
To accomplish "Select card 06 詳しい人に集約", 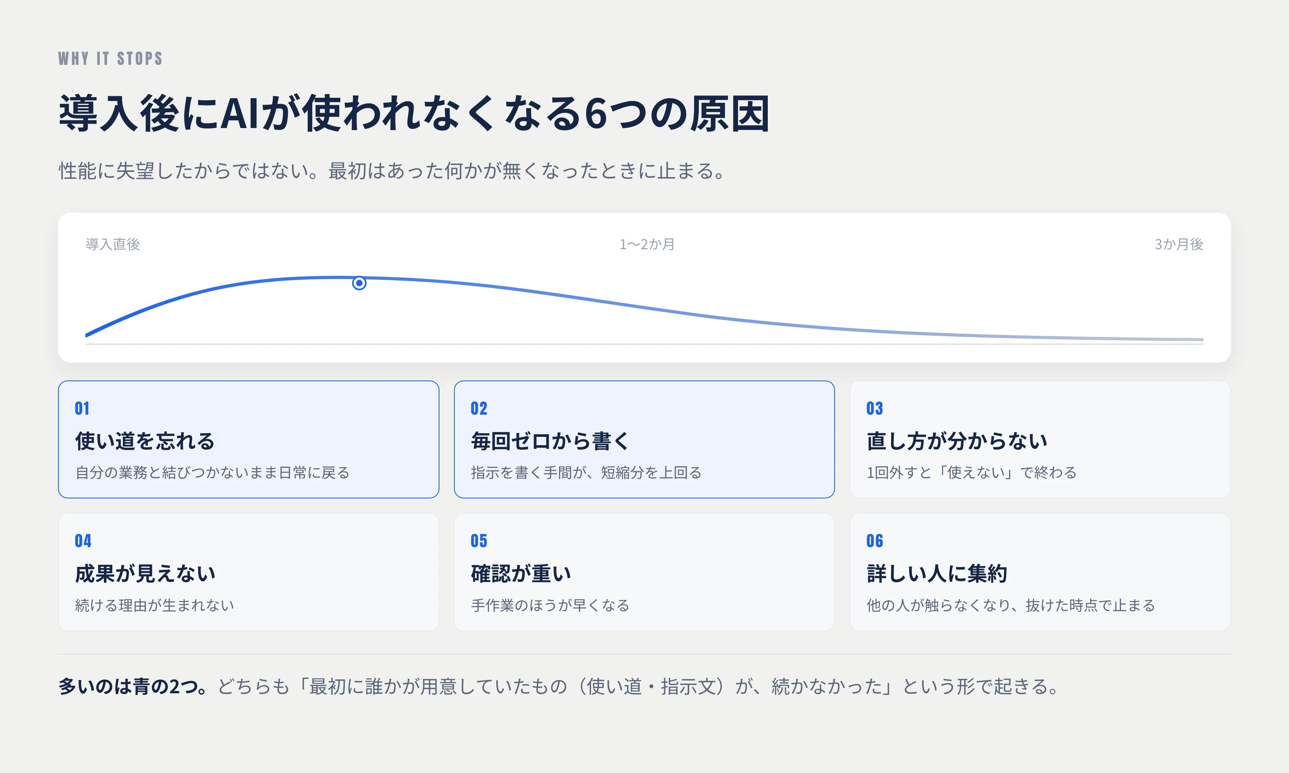I will 1040,572.
